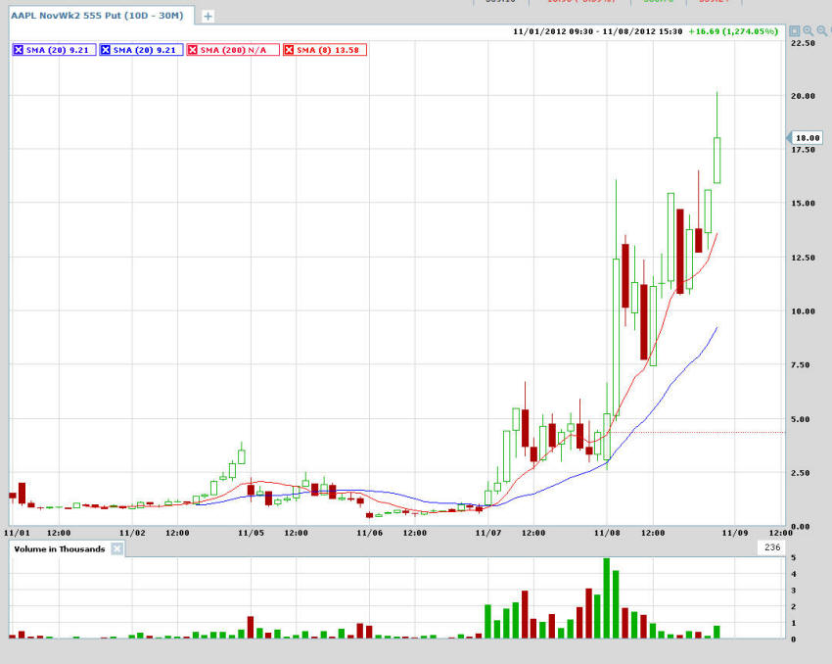The image size is (832, 664).
Task: Open the SMA (200) N/A label settings
Action: (239, 50)
